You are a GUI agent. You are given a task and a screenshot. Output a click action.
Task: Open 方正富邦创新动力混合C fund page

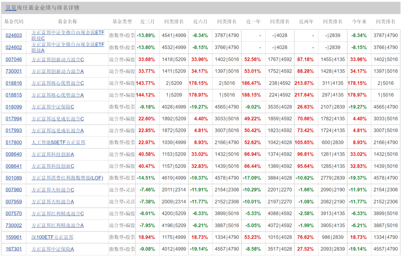(x=58, y=60)
